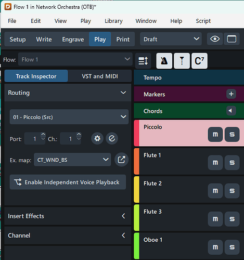
Task: Click the Chords track speaker icon
Action: click(231, 111)
